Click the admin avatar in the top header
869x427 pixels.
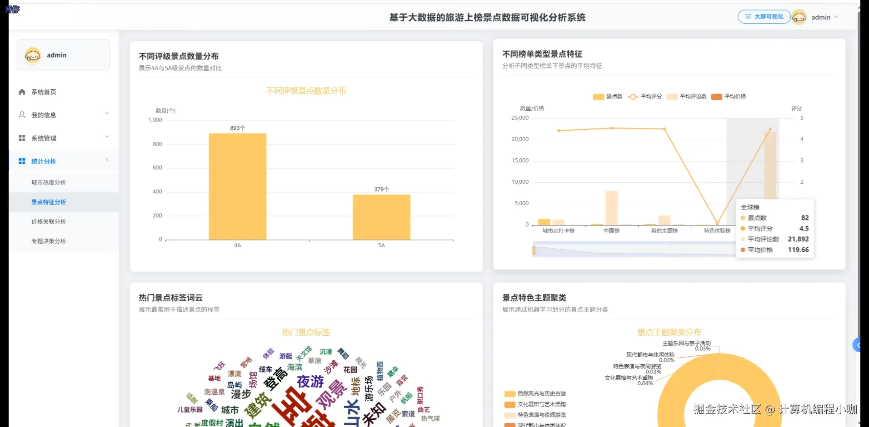tap(799, 17)
